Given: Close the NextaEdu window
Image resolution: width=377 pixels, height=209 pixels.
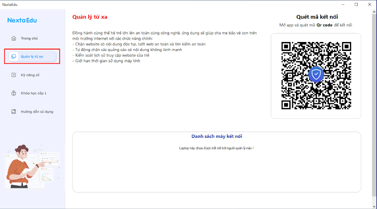Looking at the screenshot, I should [x=369, y=5].
